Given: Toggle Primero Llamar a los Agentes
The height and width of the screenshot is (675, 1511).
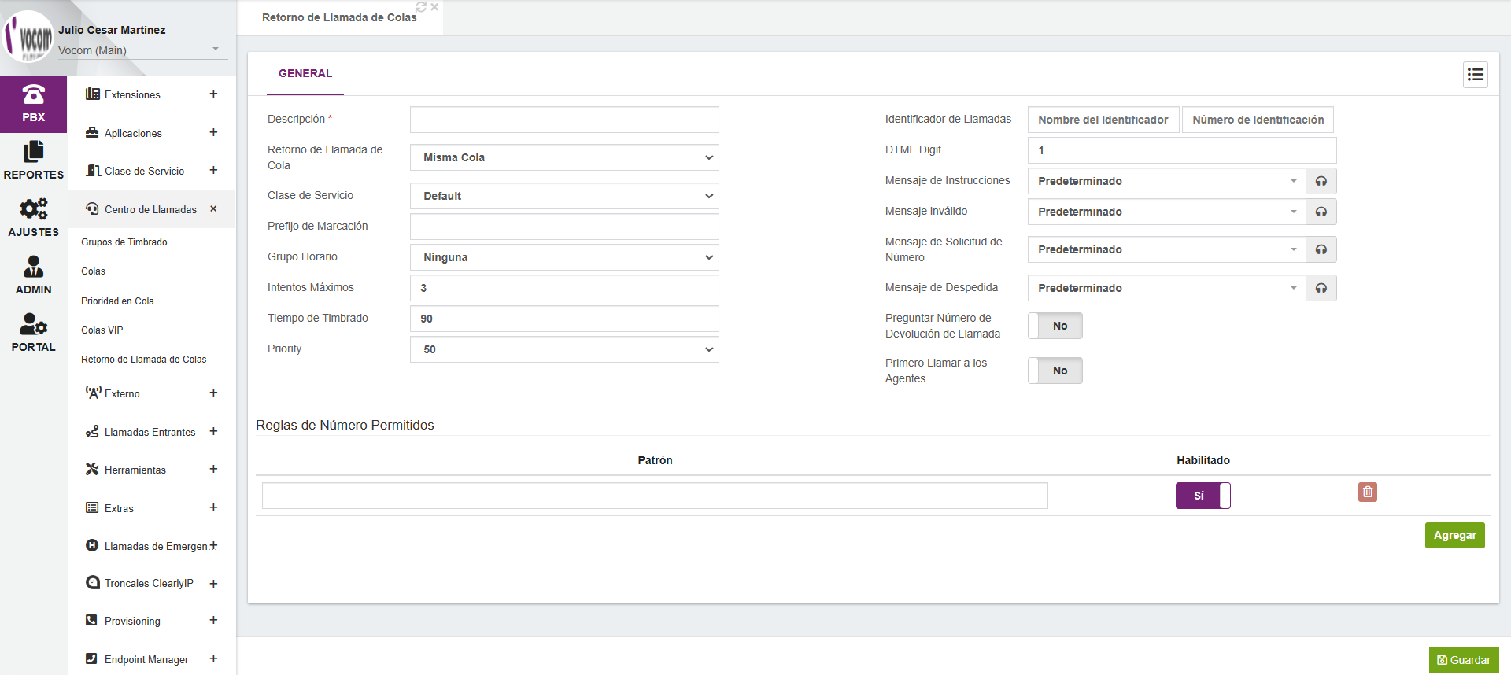Looking at the screenshot, I should (1055, 371).
